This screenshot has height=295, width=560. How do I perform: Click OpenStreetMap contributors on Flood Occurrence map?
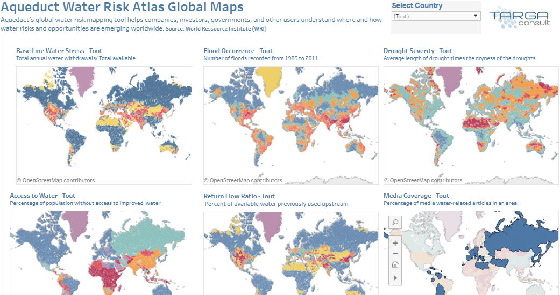[x=243, y=180]
